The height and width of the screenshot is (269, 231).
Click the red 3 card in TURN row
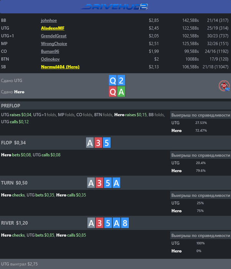(x=99, y=183)
